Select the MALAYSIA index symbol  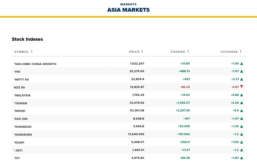(x=22, y=95)
